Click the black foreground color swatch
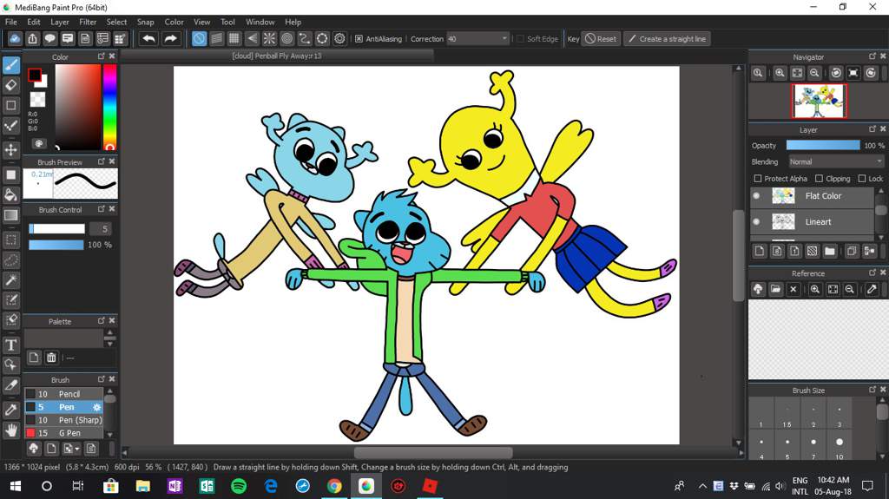This screenshot has height=499, width=889. [x=34, y=75]
